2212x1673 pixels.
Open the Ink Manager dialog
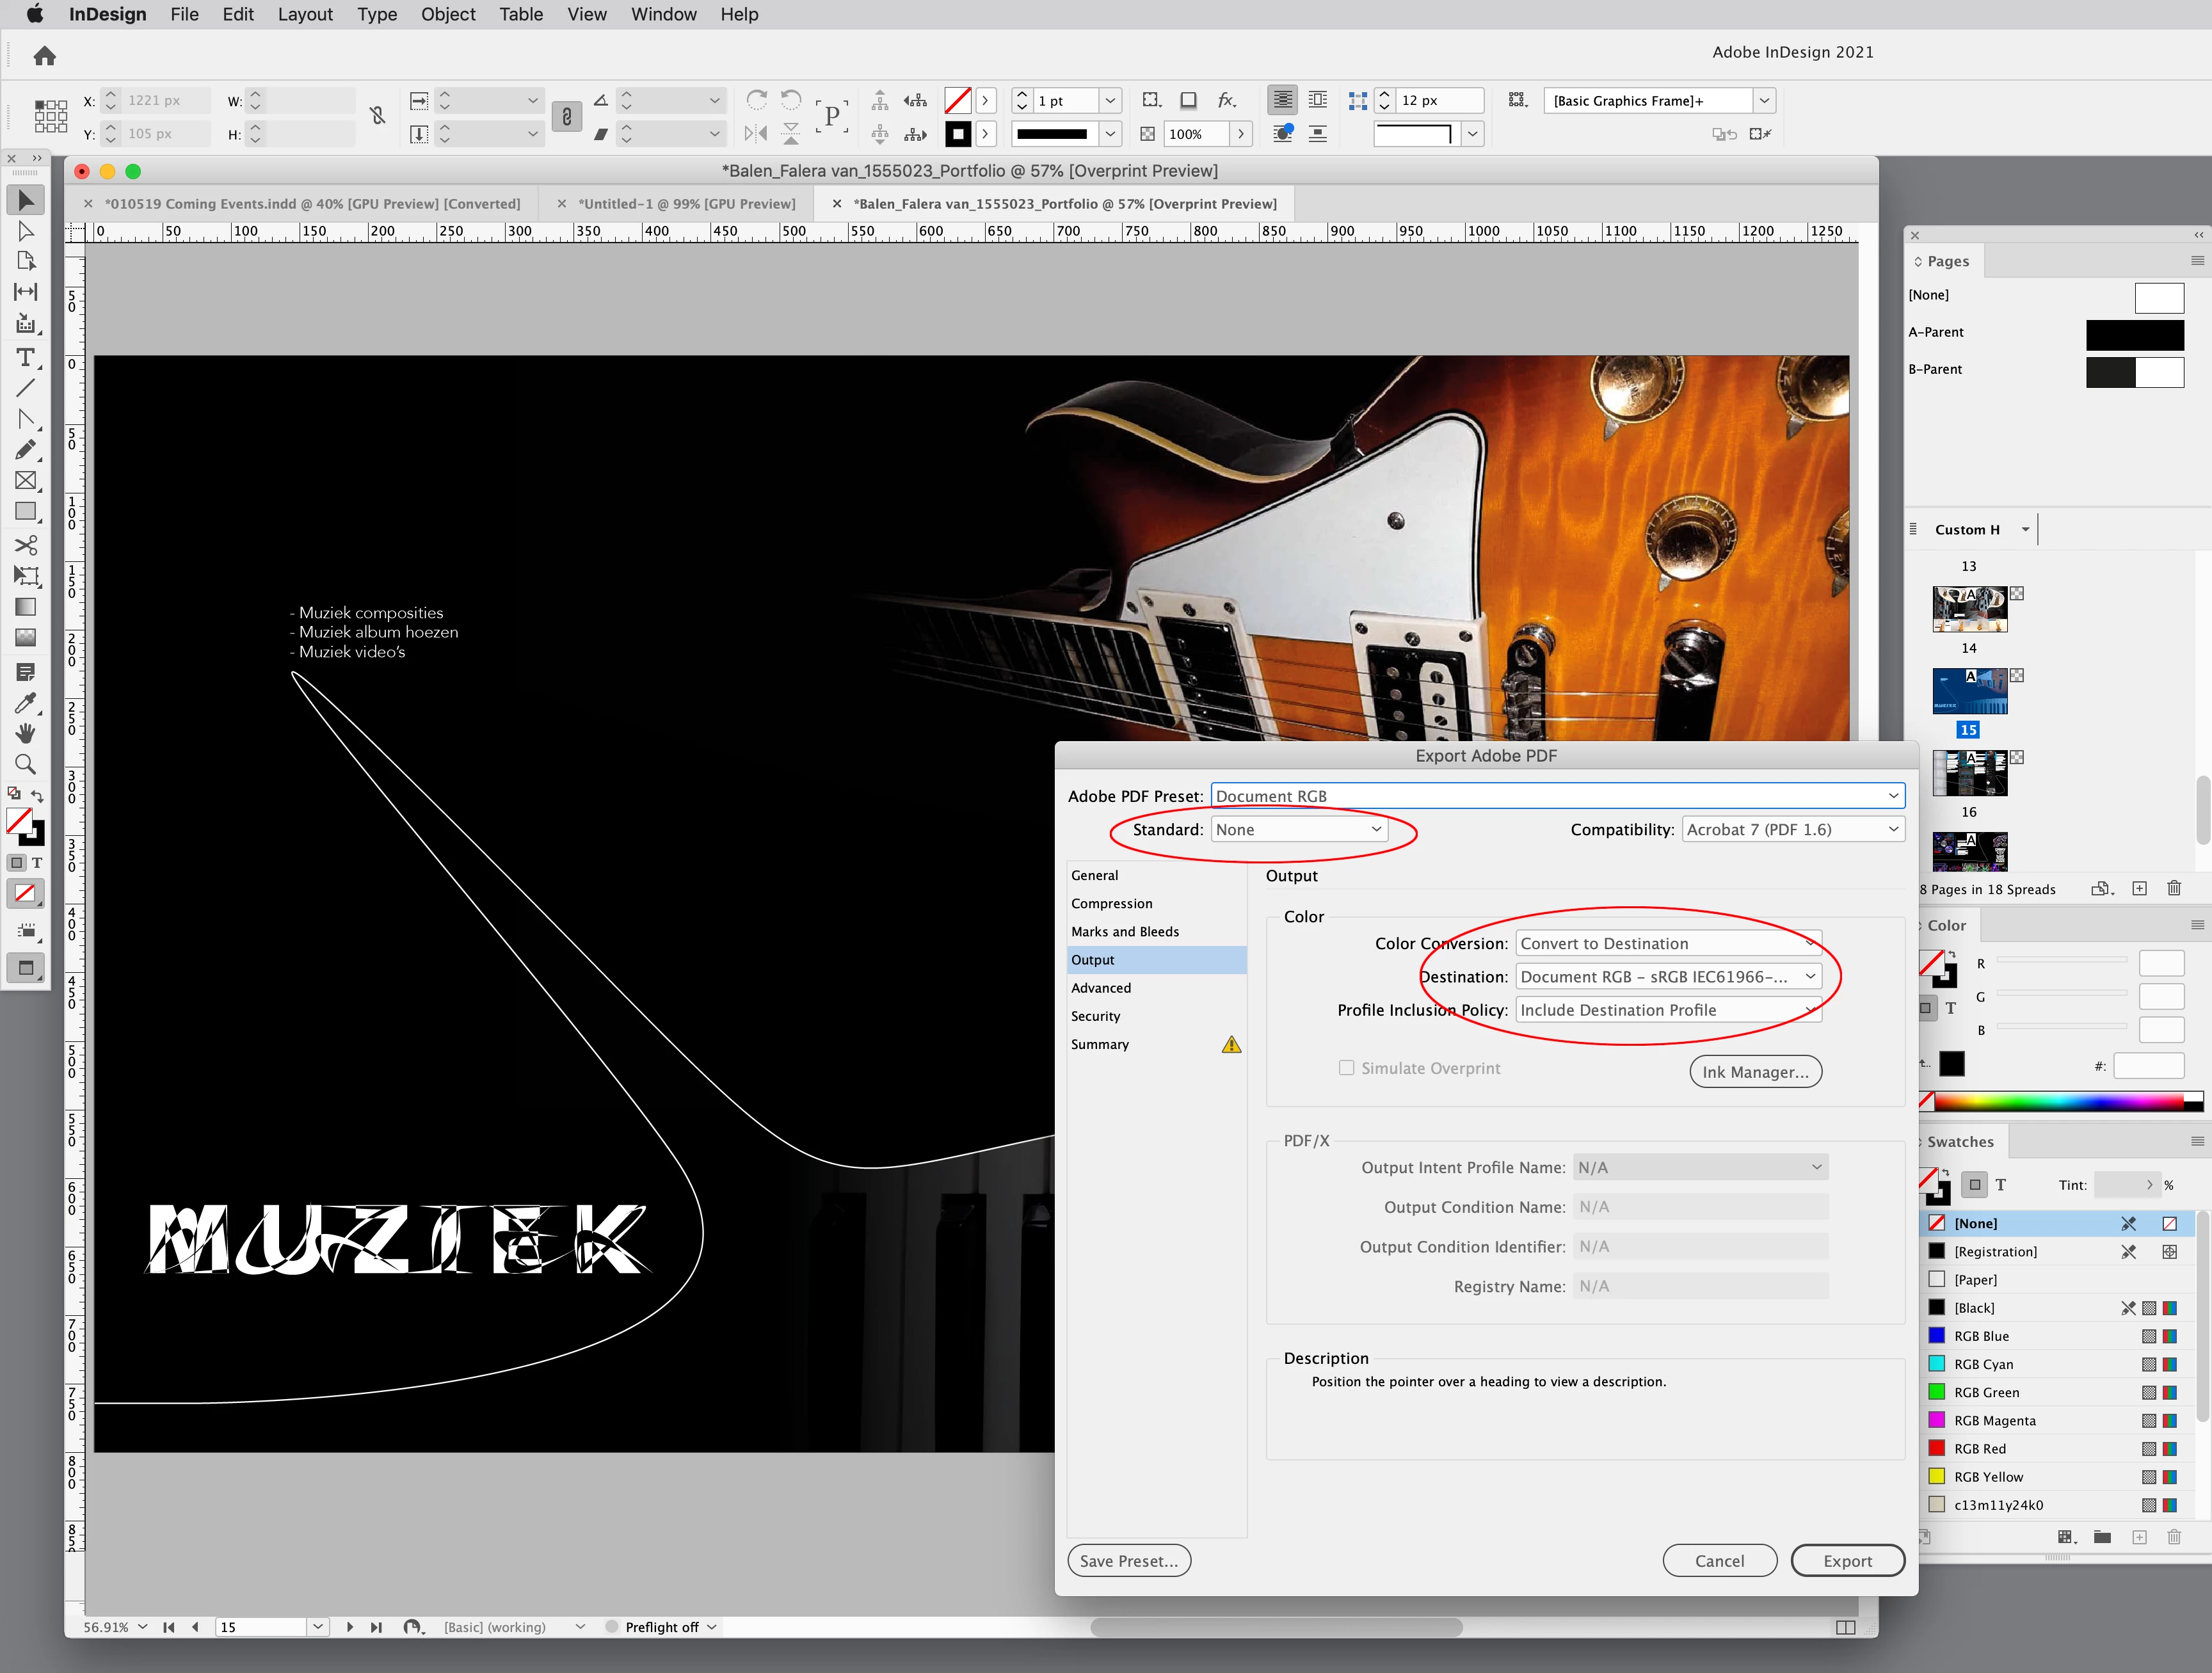coord(1755,1071)
